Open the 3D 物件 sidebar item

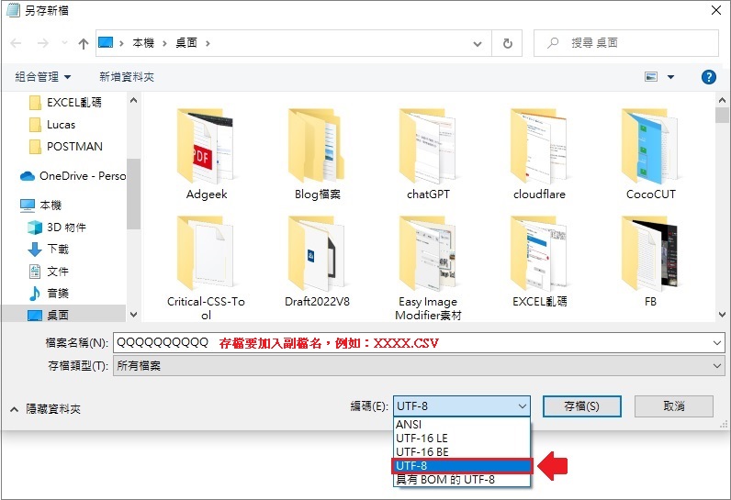66,228
